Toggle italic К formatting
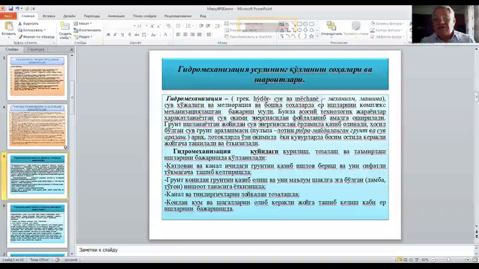479x269 pixels. [115, 35]
